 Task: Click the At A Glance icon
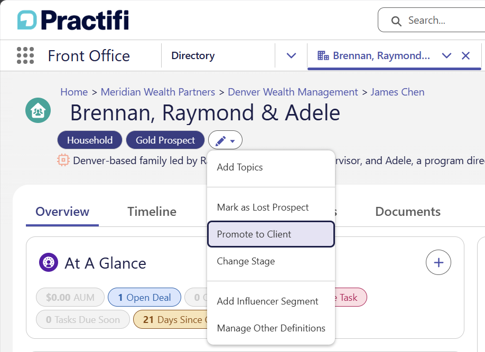(49, 262)
